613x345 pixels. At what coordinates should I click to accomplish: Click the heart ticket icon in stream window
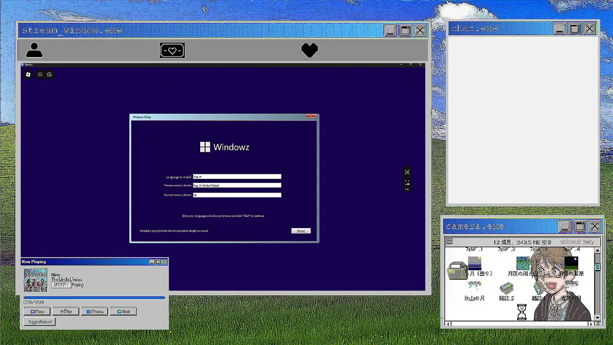(172, 50)
